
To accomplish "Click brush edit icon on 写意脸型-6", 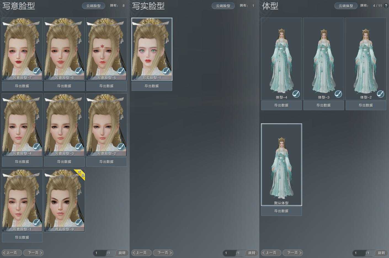I will [79, 71].
